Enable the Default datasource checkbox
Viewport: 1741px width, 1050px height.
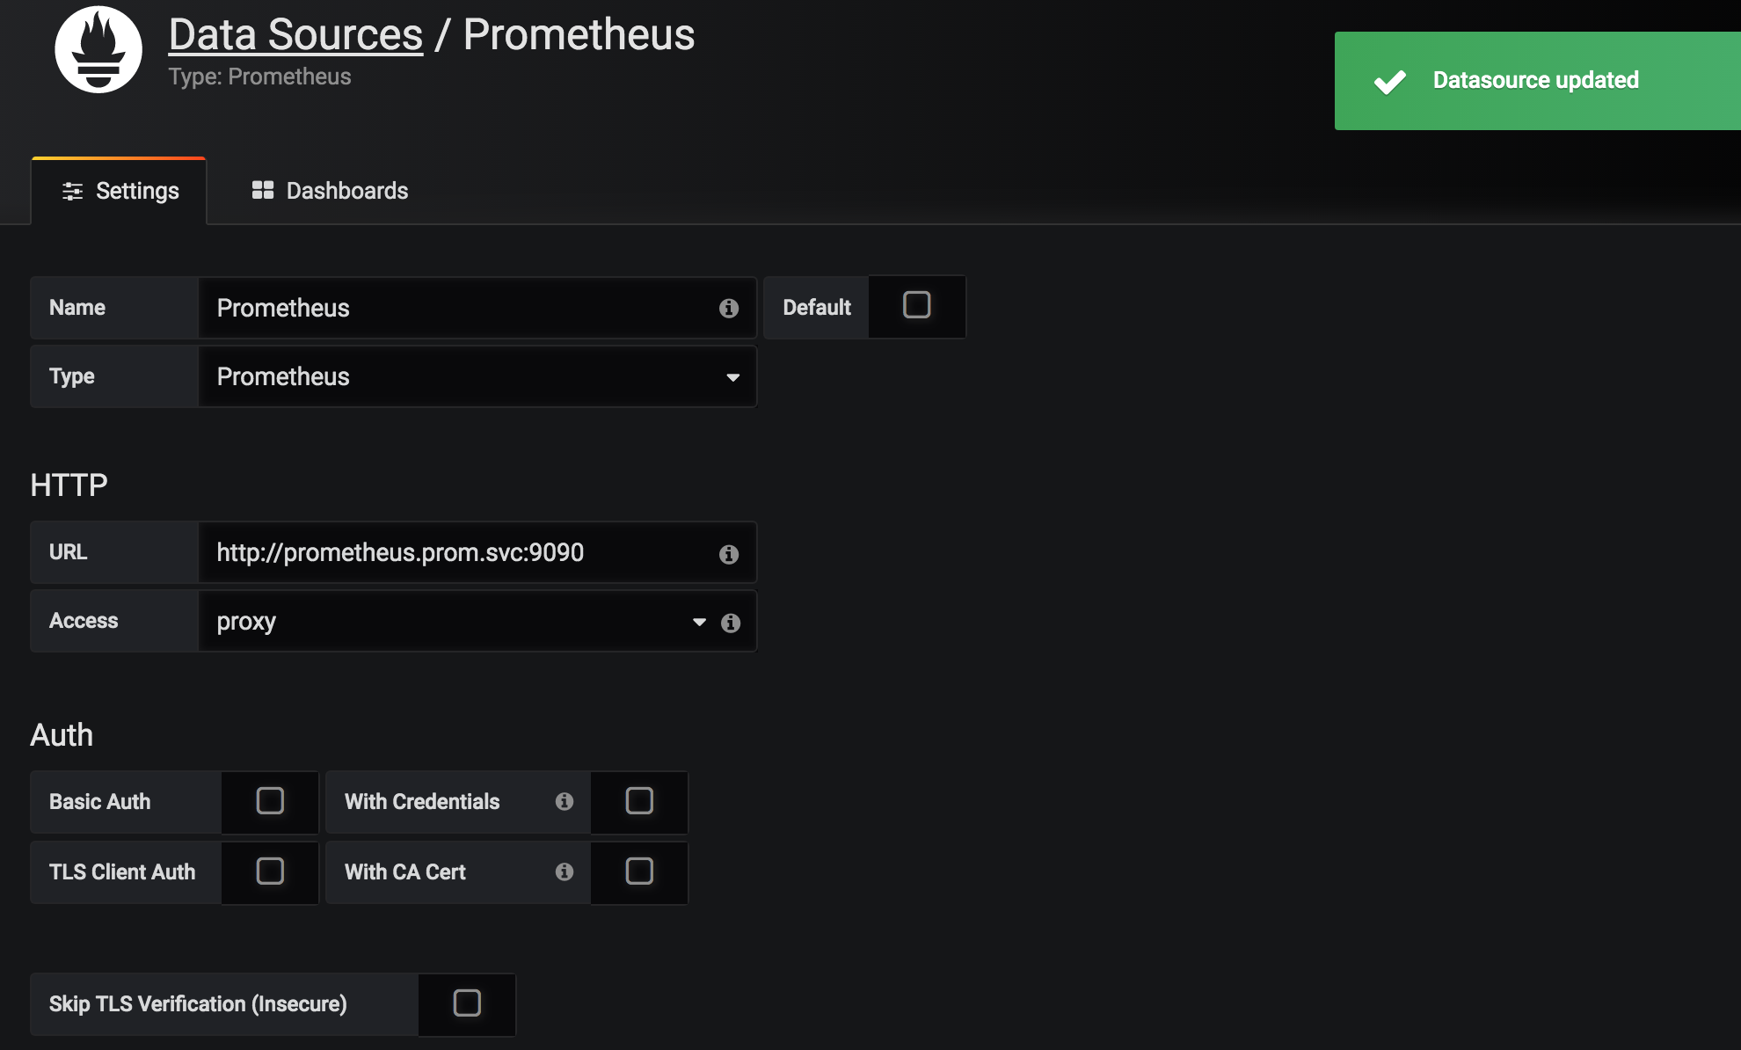pyautogui.click(x=917, y=305)
